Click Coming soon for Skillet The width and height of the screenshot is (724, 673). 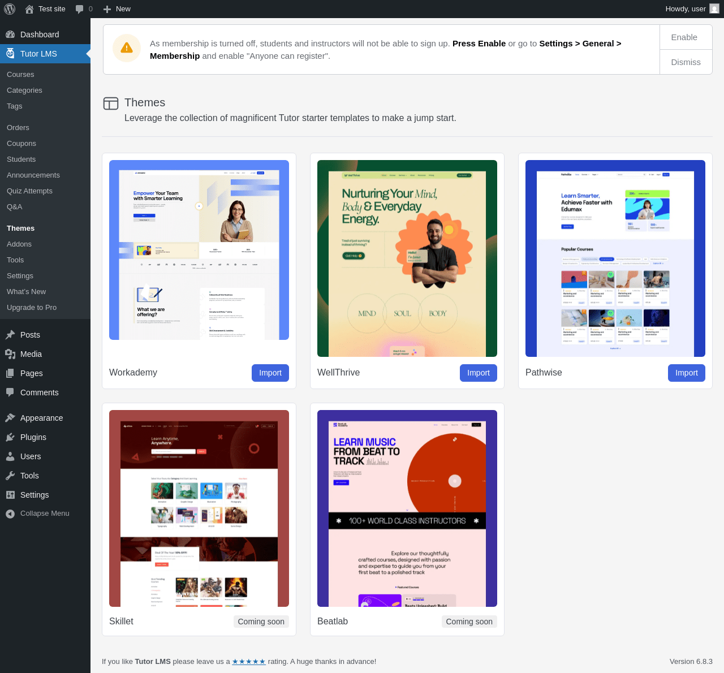[261, 622]
